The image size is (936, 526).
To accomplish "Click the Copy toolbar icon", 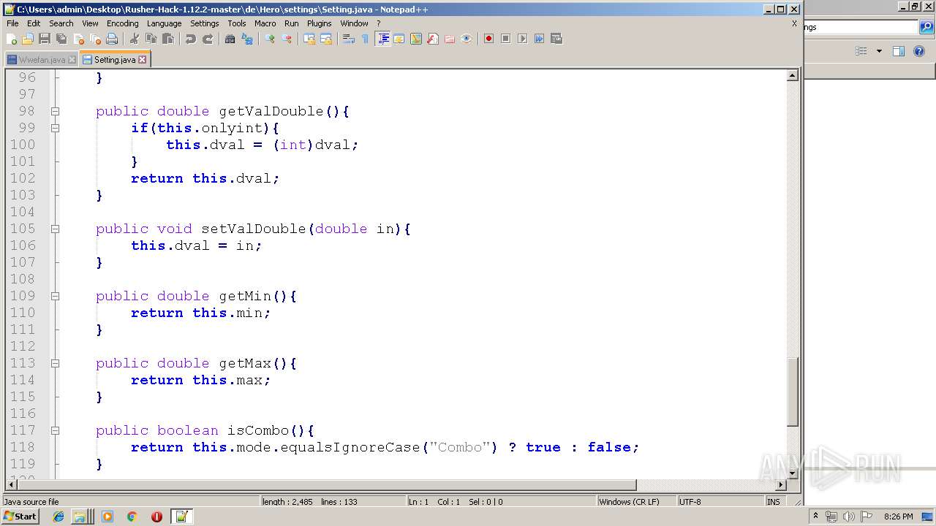I will (x=151, y=39).
